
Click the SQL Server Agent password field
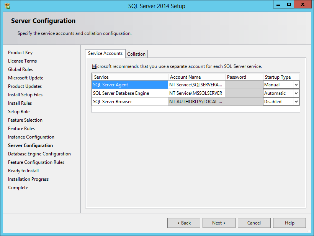click(244, 85)
